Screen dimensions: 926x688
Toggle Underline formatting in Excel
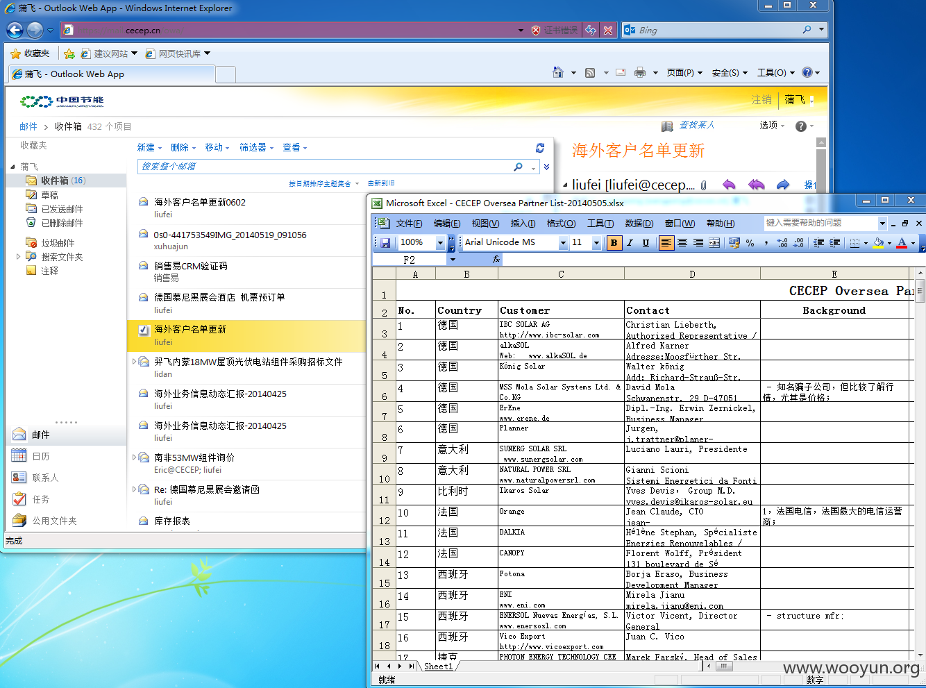point(646,242)
